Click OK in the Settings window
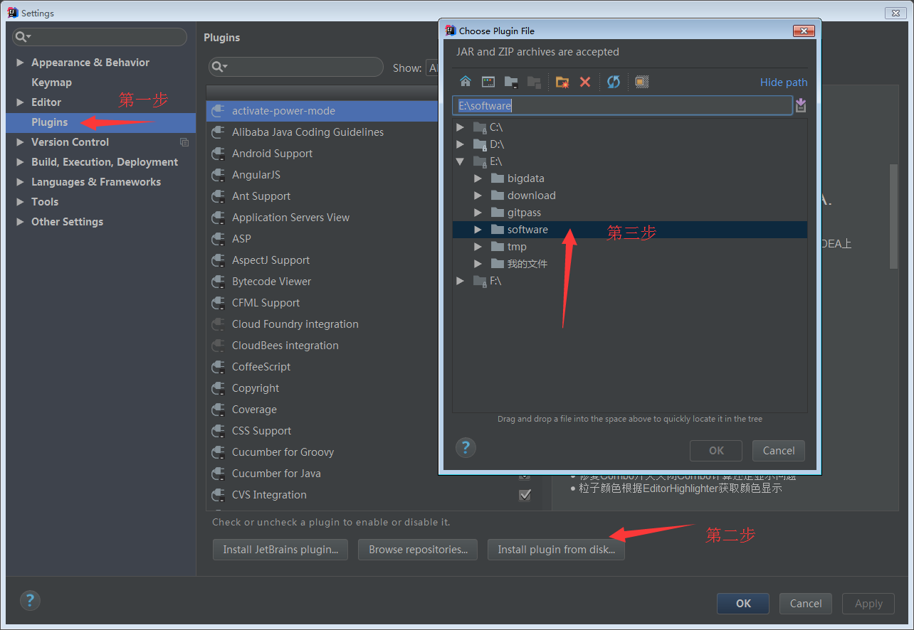The width and height of the screenshot is (914, 630). (743, 604)
